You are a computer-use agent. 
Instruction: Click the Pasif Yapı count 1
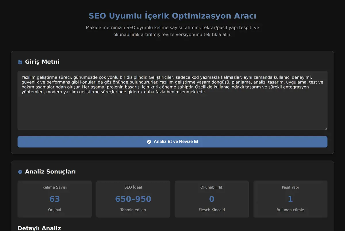[290, 199]
